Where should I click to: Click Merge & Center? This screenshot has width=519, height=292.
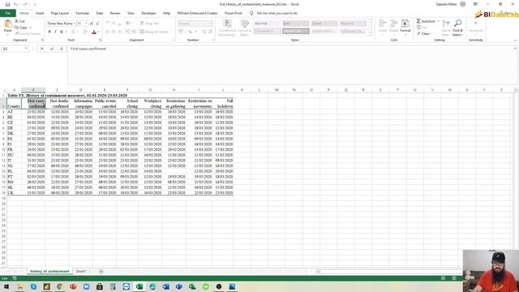154,32
